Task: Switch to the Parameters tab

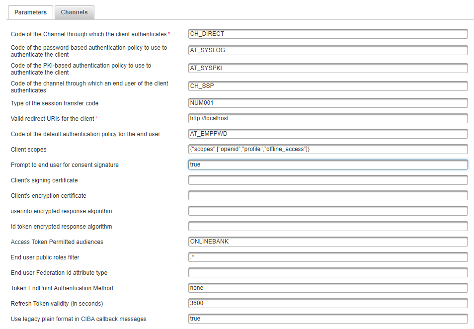Action: click(30, 12)
